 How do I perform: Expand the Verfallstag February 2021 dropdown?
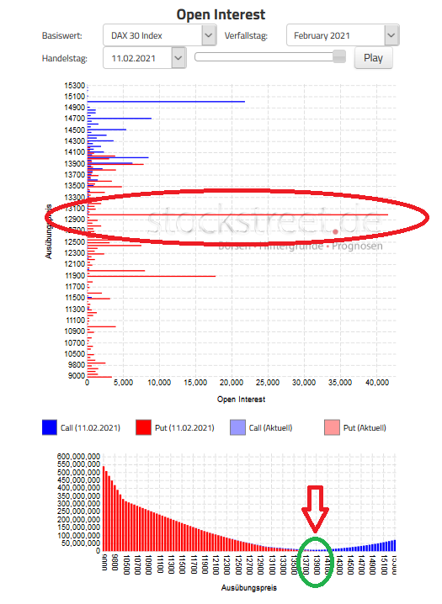click(343, 35)
